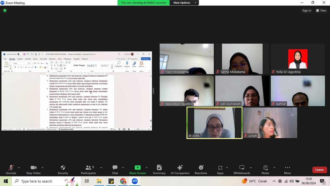Expand the caret next to Share Screen
The height and width of the screenshot is (186, 330).
pos(147,167)
